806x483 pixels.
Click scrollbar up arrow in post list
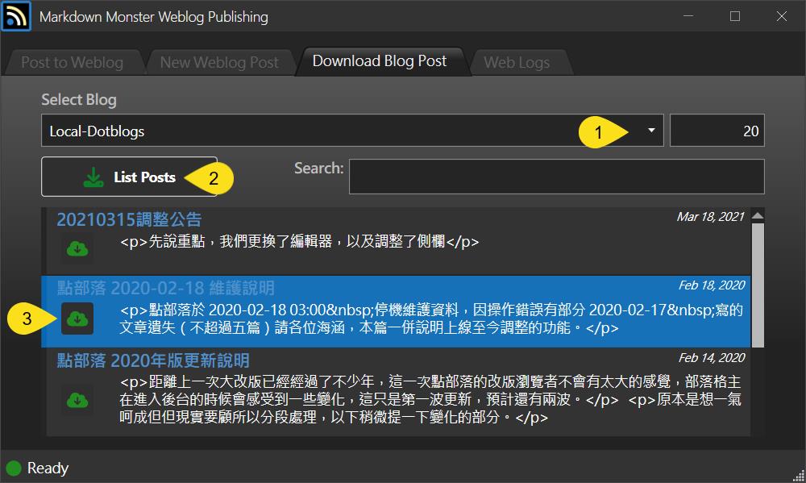coord(757,216)
